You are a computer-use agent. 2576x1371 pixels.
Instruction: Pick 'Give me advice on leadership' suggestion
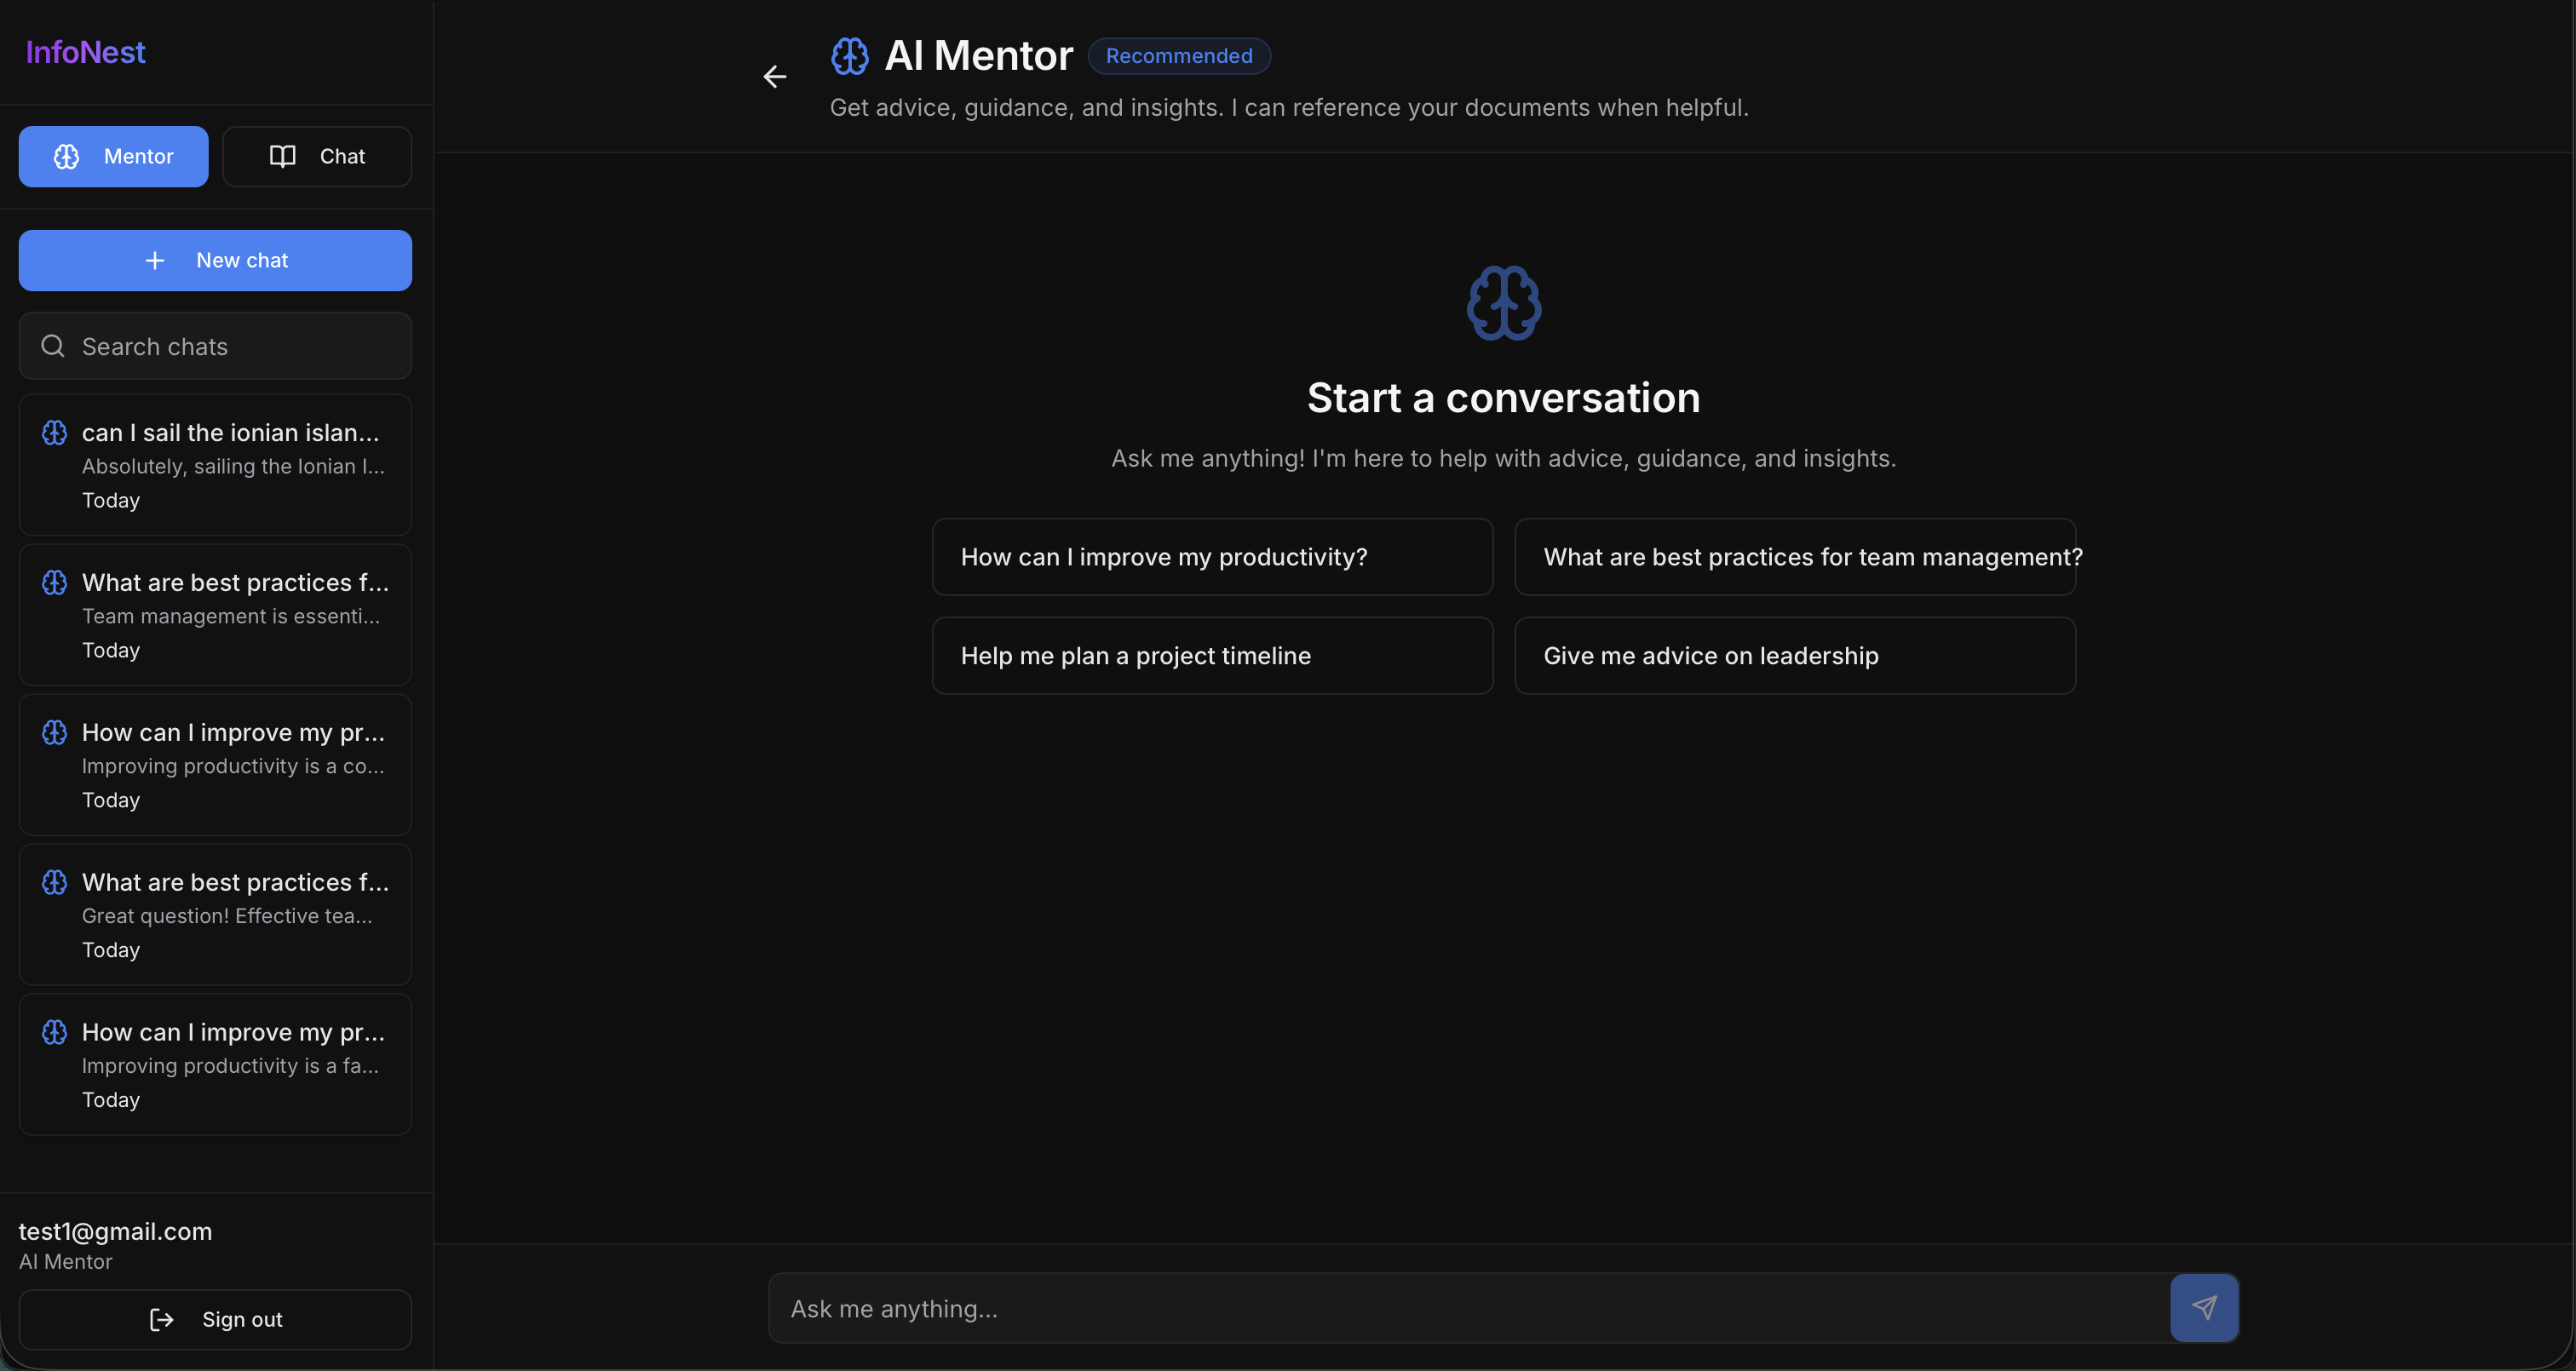pos(1794,656)
